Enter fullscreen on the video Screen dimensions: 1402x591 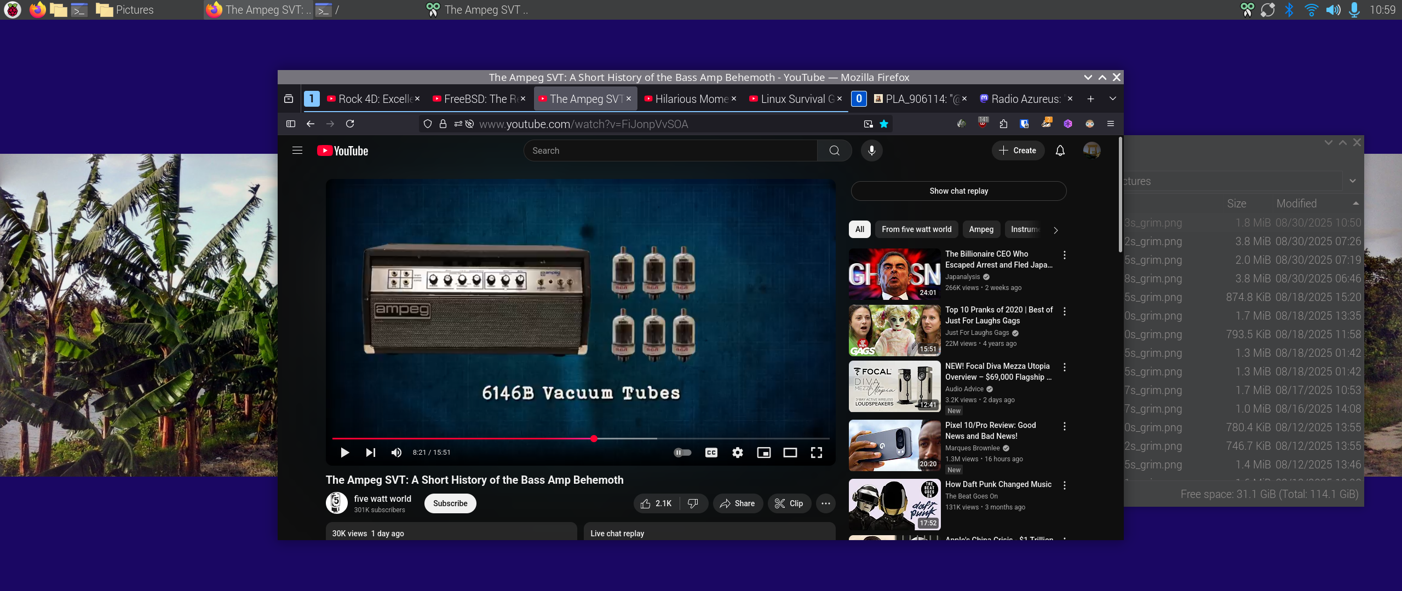[817, 453]
